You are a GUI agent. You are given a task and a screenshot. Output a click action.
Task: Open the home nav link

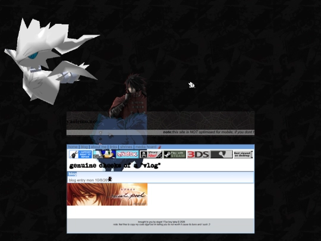pyautogui.click(x=73, y=147)
